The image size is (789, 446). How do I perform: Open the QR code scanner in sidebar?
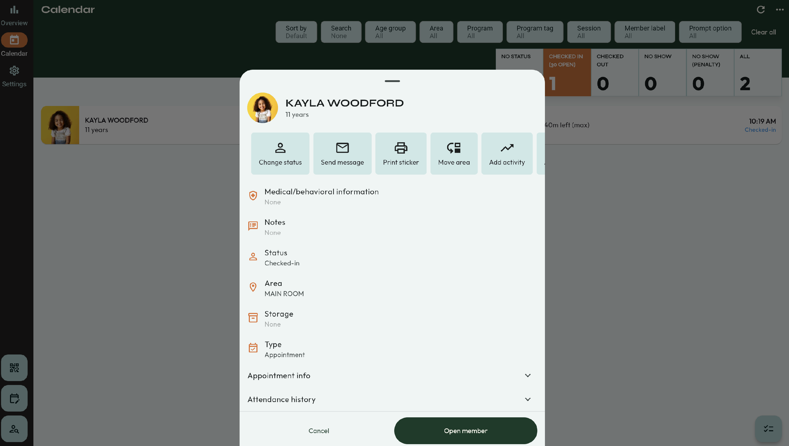pos(14,368)
